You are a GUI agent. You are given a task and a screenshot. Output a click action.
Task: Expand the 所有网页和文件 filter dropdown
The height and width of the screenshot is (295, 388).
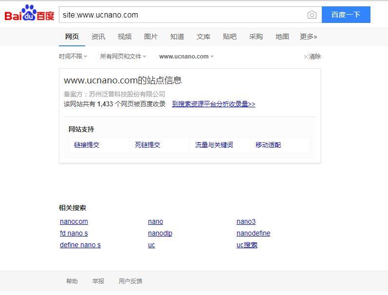[123, 57]
